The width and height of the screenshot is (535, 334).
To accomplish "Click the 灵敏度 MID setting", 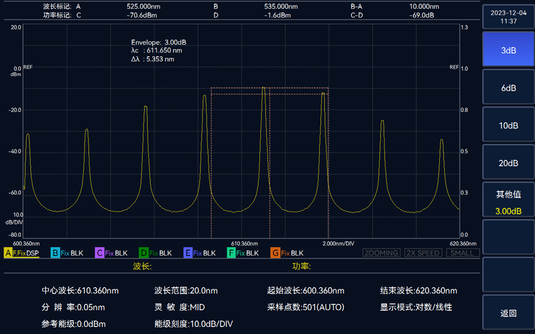I will pos(180,307).
